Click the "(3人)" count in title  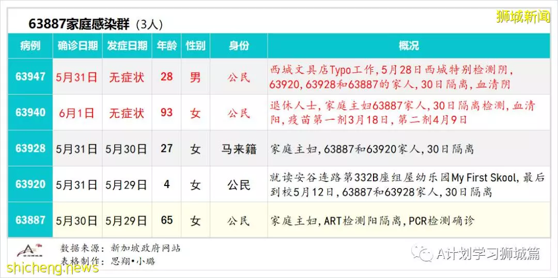pos(149,24)
